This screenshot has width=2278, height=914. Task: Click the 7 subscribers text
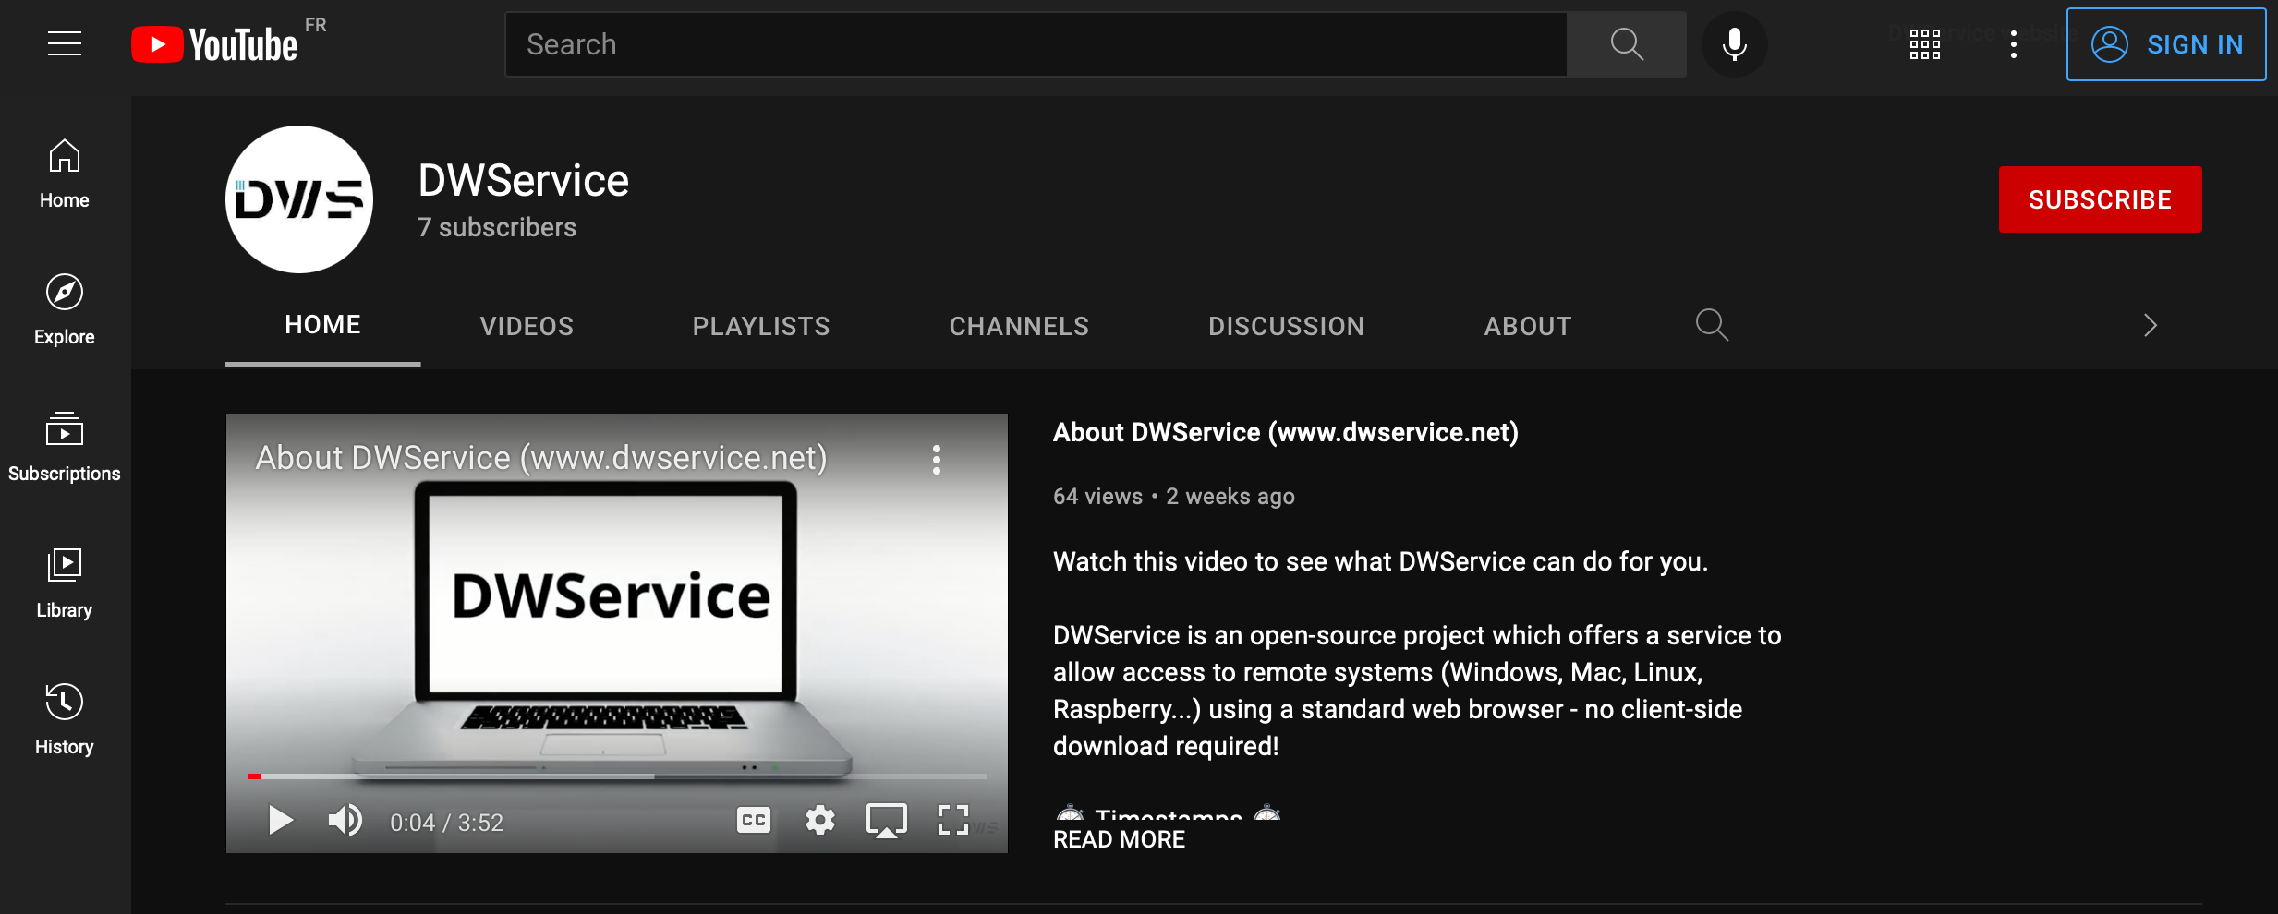(497, 227)
